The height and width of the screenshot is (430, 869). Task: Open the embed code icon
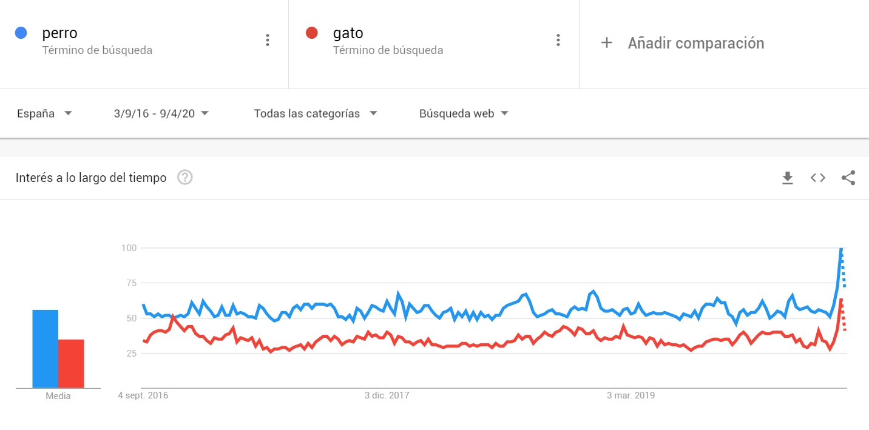pyautogui.click(x=818, y=178)
